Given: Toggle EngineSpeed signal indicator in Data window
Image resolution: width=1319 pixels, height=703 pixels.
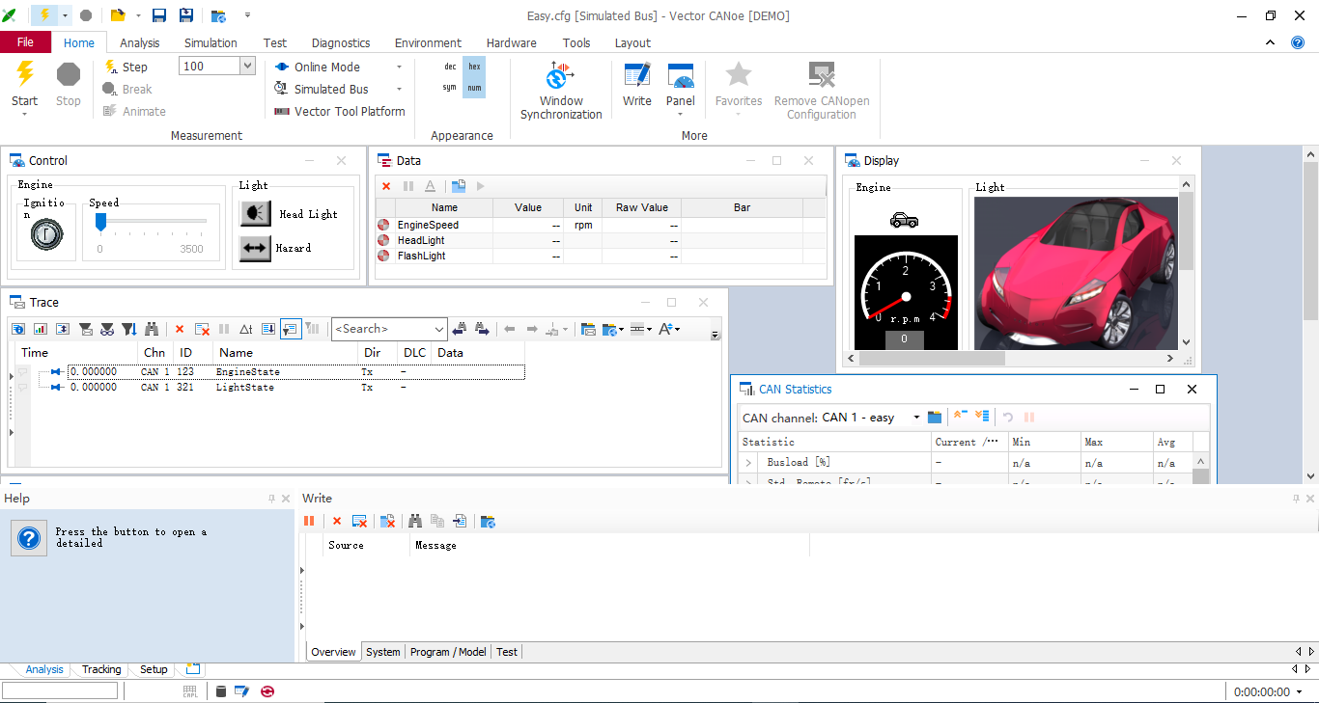Looking at the screenshot, I should click(383, 225).
